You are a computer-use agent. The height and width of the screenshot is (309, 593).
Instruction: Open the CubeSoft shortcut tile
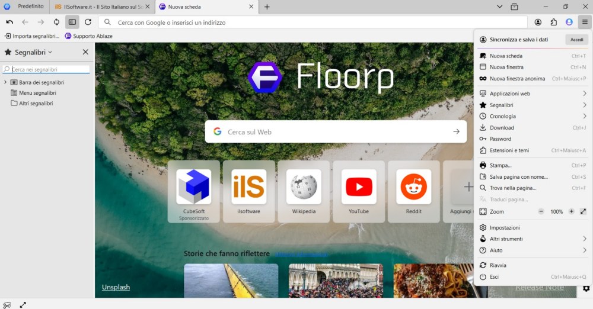pyautogui.click(x=194, y=192)
